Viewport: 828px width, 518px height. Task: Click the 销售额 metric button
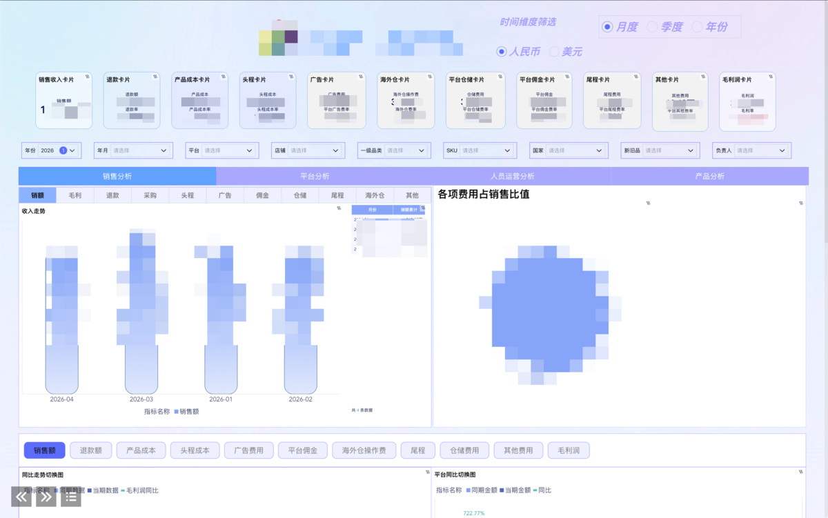(44, 450)
